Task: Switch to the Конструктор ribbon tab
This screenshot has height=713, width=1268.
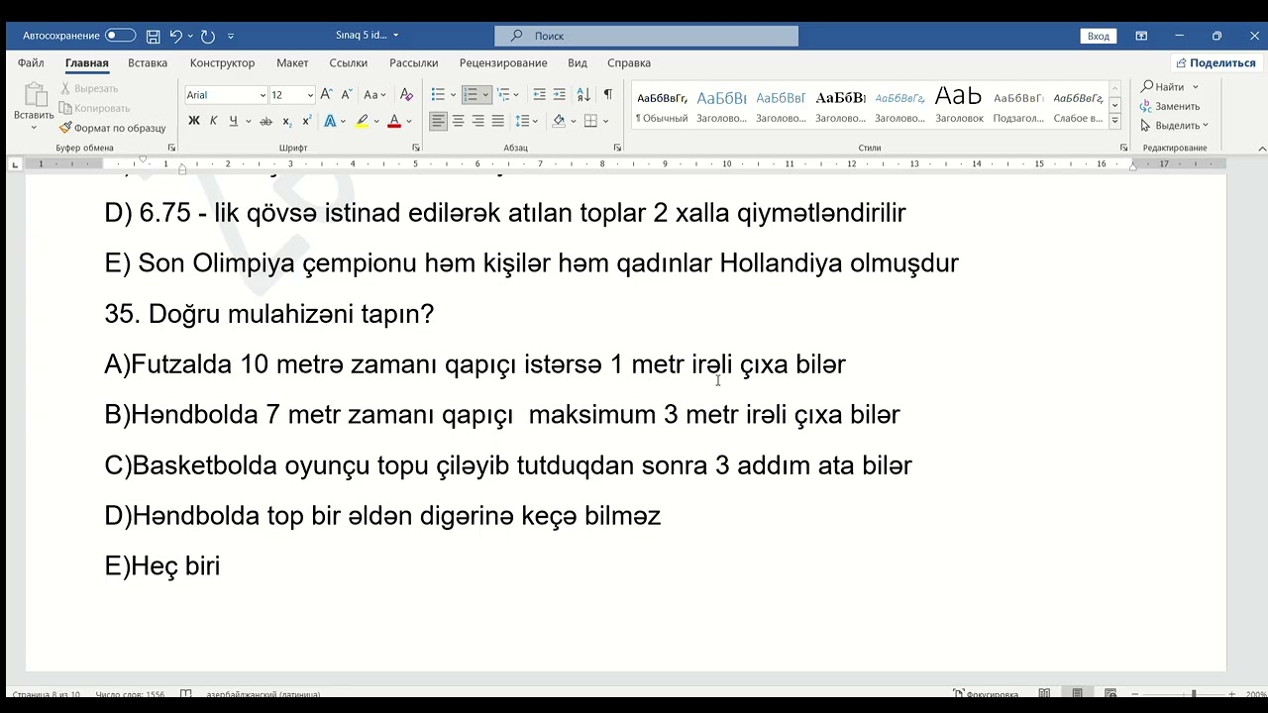Action: [x=222, y=62]
